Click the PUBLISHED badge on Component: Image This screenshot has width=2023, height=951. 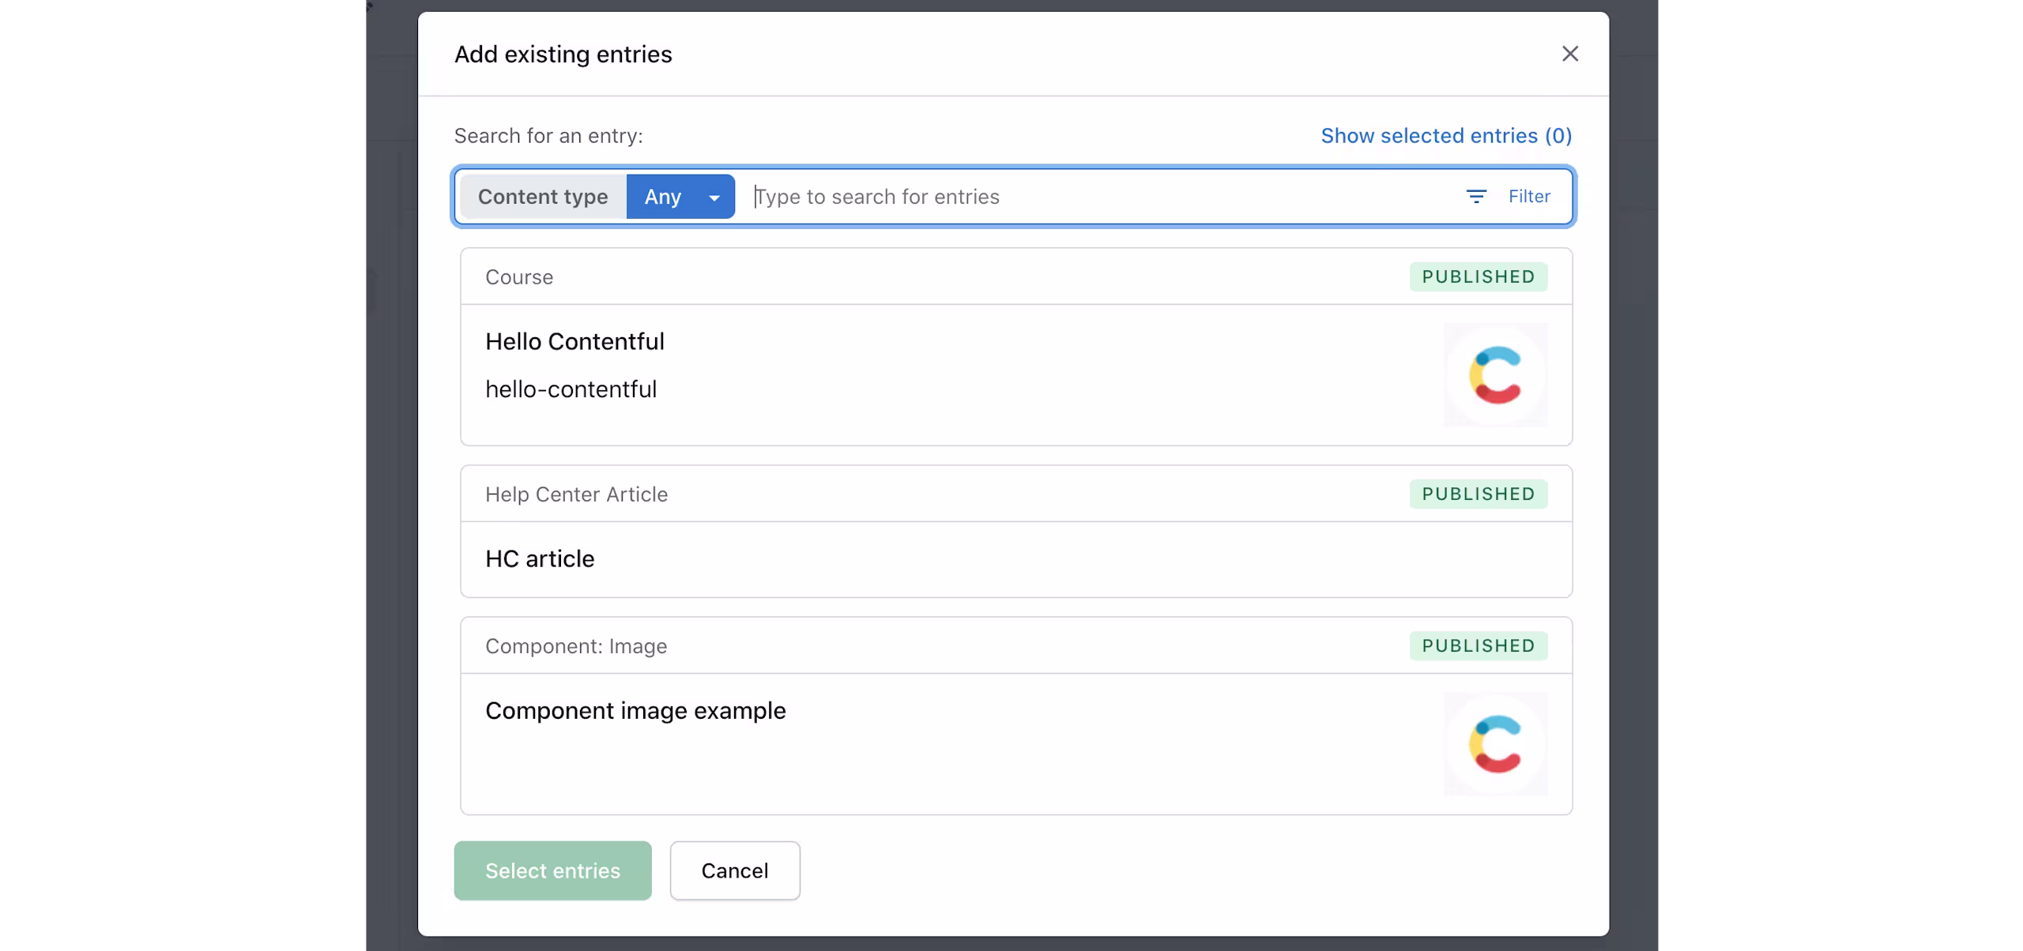pyautogui.click(x=1478, y=646)
